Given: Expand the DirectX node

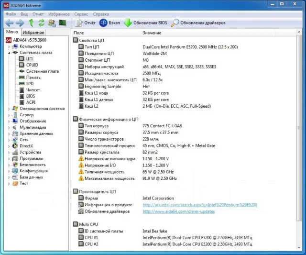Looking at the screenshot, I should [x=9, y=146].
